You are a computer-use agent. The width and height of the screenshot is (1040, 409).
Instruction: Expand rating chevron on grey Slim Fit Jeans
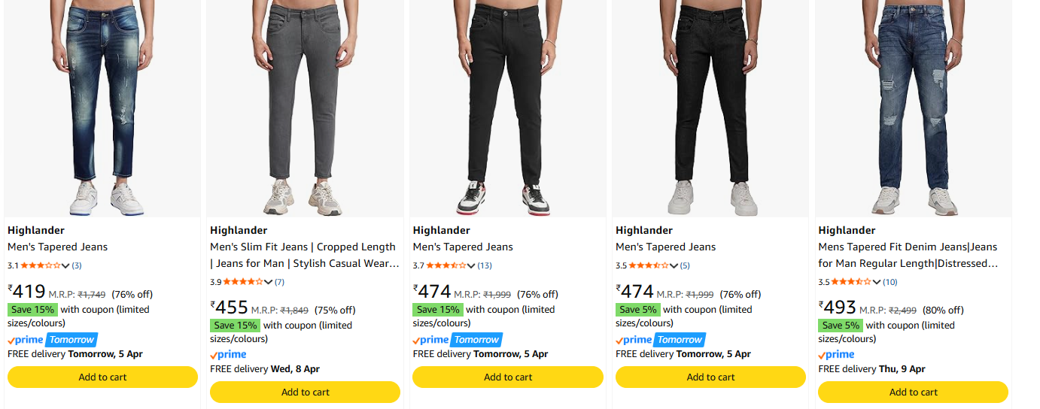(x=268, y=282)
